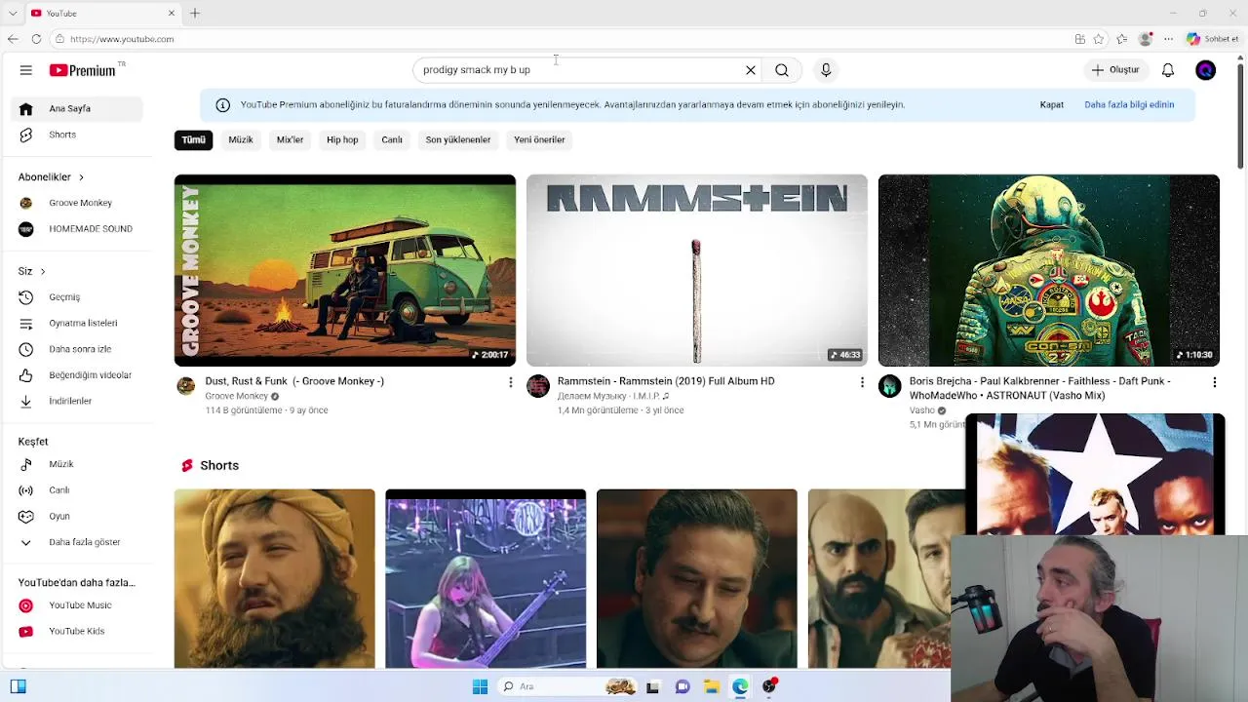Click the banner info circle icon
Image resolution: width=1248 pixels, height=702 pixels.
point(222,104)
